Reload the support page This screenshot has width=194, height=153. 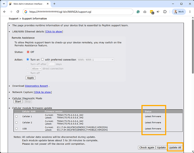[18, 12]
